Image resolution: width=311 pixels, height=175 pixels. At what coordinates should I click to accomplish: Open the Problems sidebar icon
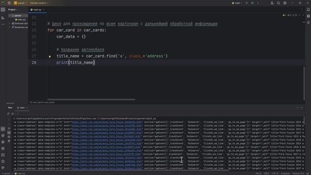coord(3,161)
